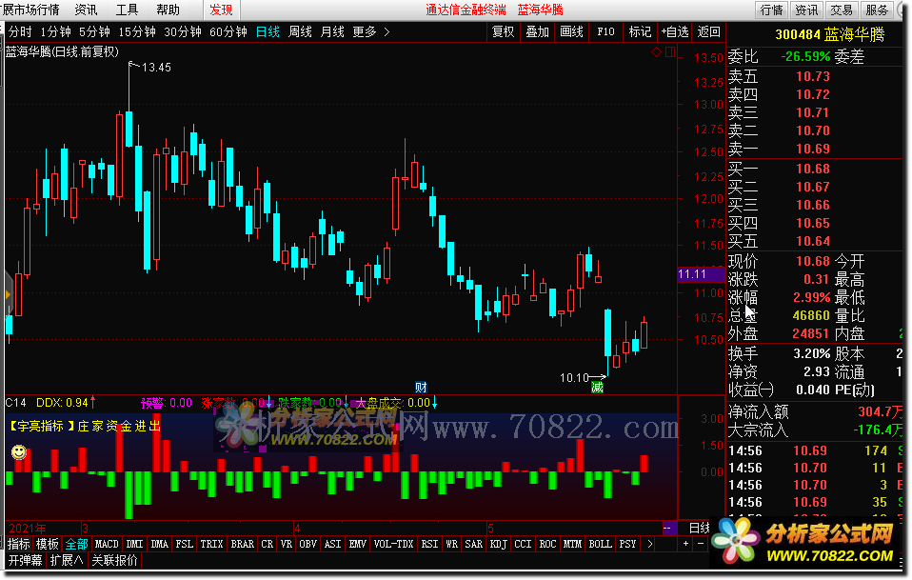912x580 pixels.
Task: Click the blue 财 marker on chart
Action: click(x=421, y=387)
